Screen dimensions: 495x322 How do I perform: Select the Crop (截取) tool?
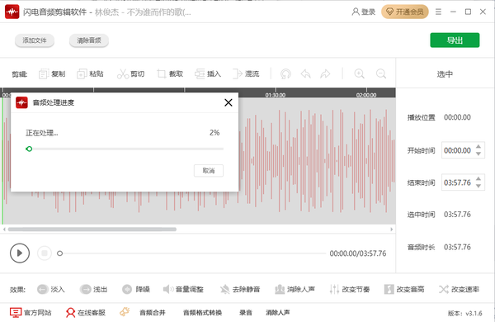[x=162, y=74]
